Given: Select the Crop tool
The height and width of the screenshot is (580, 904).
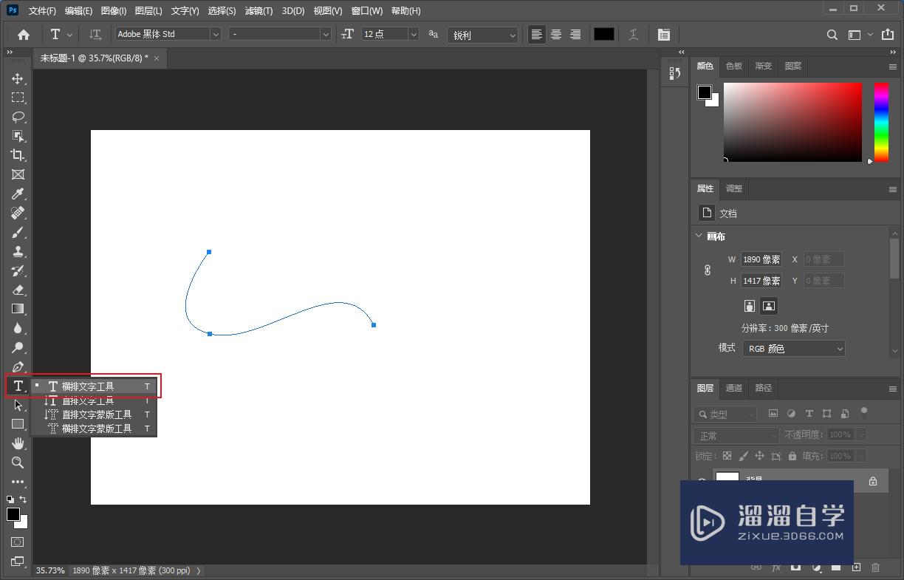Looking at the screenshot, I should (18, 155).
